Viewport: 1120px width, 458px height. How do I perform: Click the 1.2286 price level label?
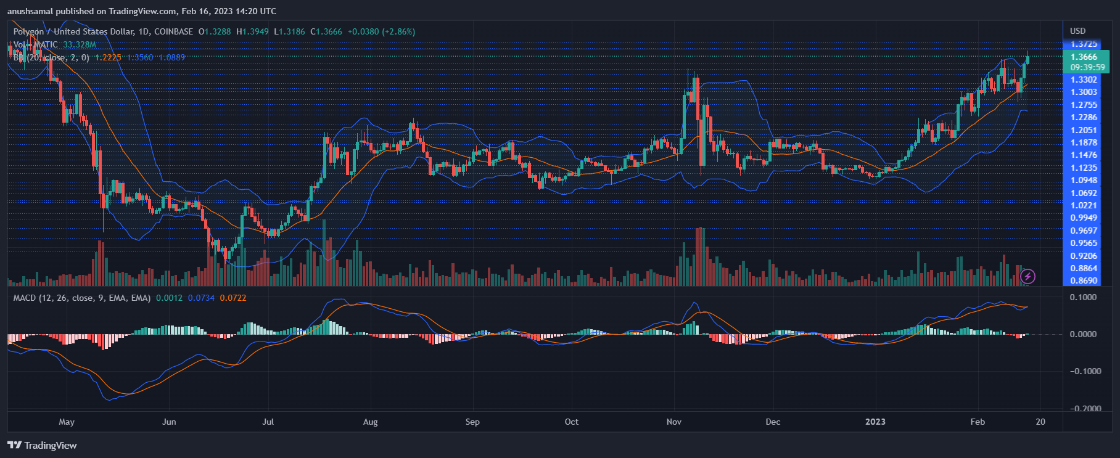pos(1084,117)
